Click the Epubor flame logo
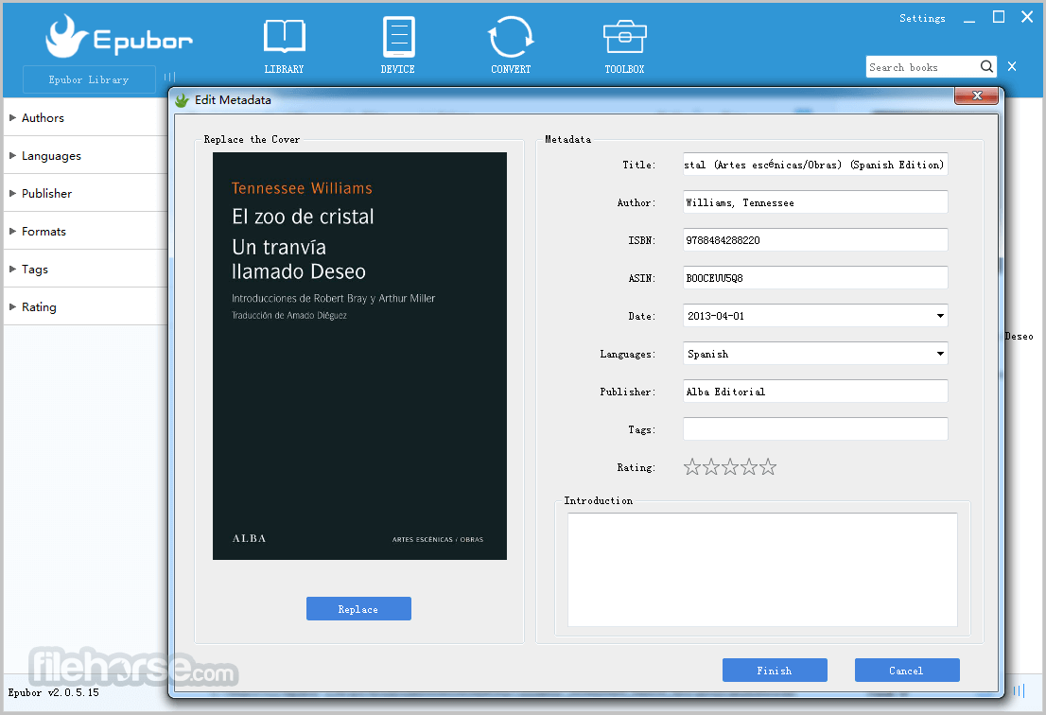 coord(66,36)
